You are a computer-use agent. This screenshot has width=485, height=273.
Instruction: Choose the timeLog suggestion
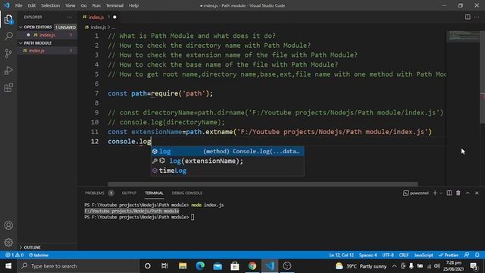[227, 171]
